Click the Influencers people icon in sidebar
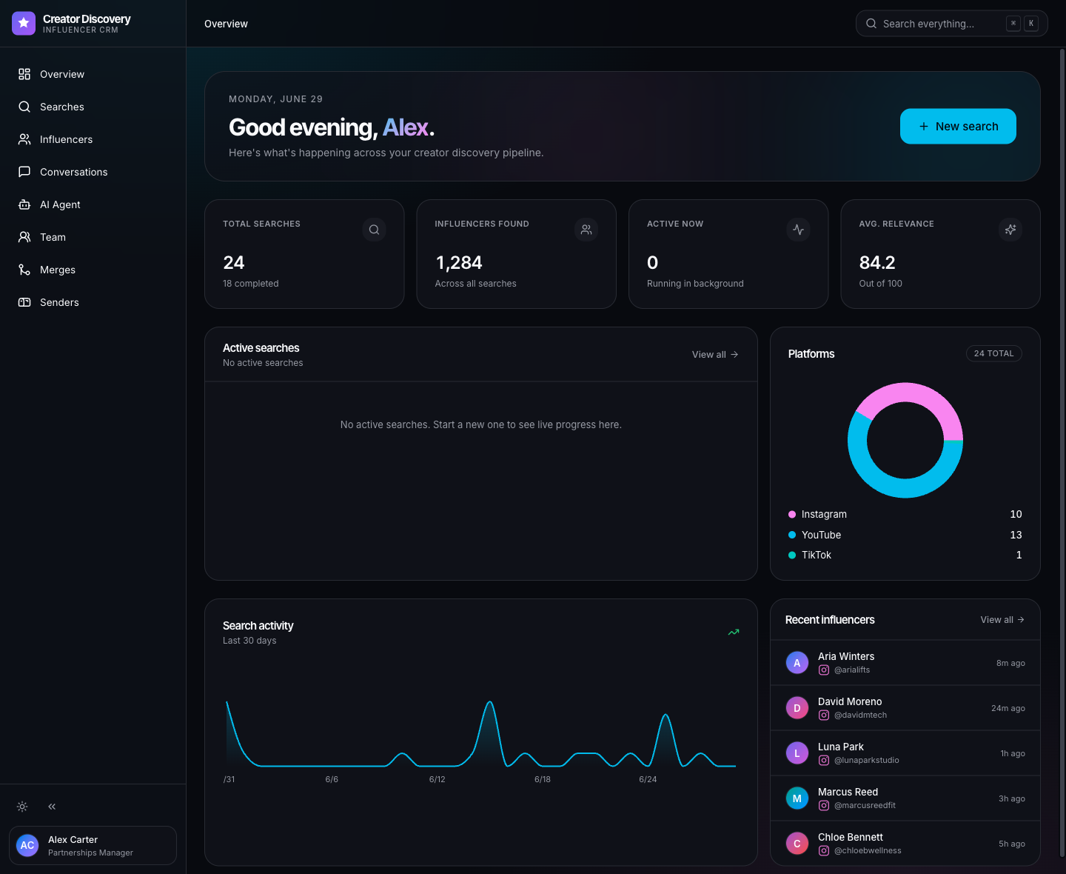 point(24,139)
